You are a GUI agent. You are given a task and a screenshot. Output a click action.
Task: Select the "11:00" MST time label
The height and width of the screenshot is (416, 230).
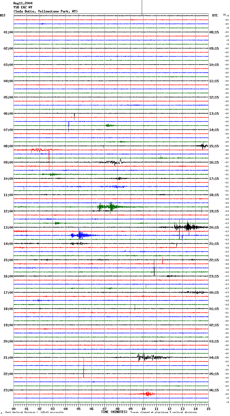(x=8, y=195)
